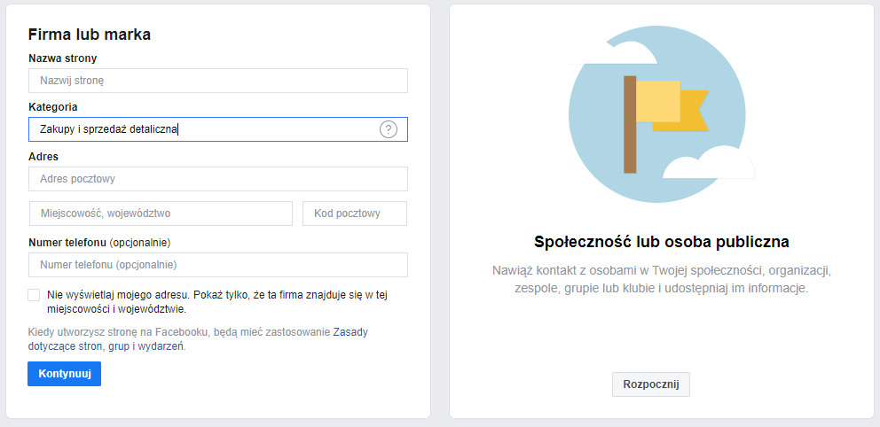880x427 pixels.
Task: Click the Nawiąż kontakt description text
Action: pyautogui.click(x=662, y=280)
